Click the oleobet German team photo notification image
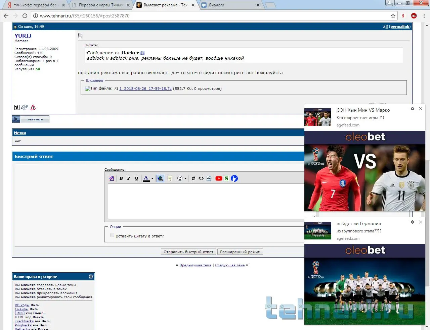The height and width of the screenshot is (330, 430). click(365, 284)
